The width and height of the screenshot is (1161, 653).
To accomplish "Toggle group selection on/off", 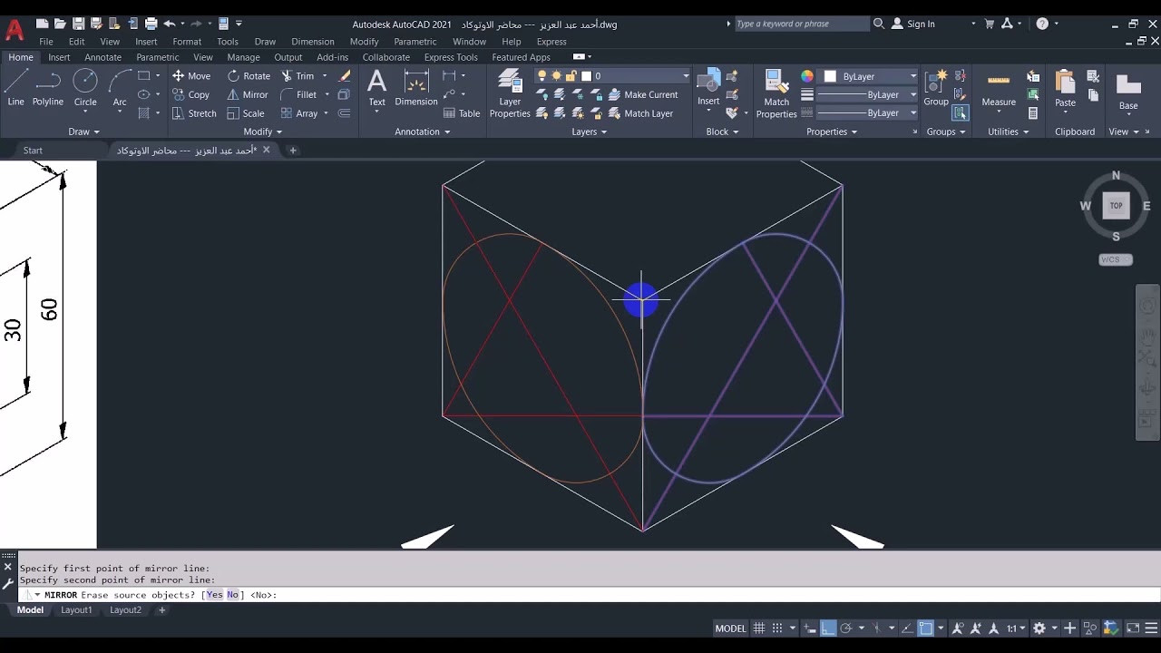I will pos(960,113).
